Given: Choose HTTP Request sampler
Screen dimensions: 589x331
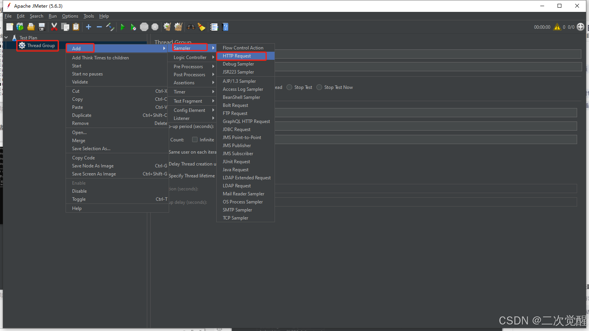Looking at the screenshot, I should coord(245,56).
